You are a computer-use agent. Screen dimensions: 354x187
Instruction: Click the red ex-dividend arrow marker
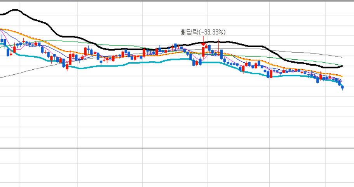click(203, 41)
